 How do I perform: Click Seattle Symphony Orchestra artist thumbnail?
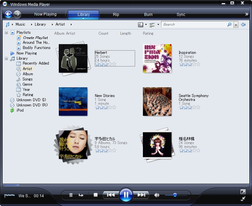[x=157, y=102]
